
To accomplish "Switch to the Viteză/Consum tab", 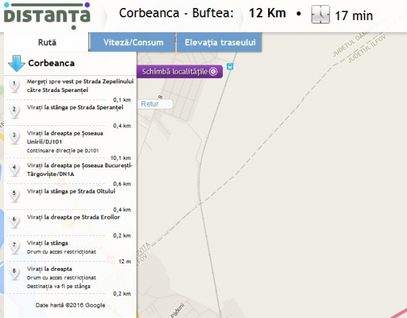I will click(132, 43).
